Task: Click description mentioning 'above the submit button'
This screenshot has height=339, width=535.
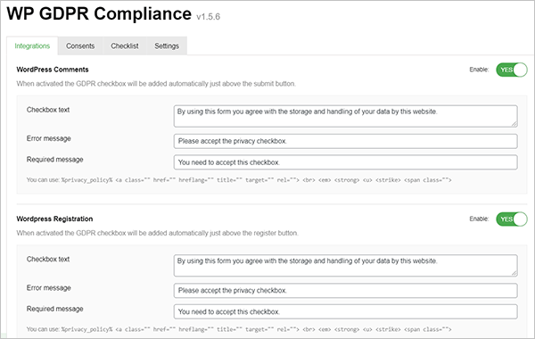Action: coord(156,84)
